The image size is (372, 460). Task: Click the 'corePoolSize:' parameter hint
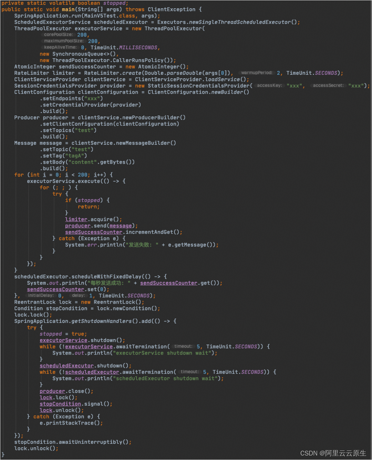click(59, 34)
